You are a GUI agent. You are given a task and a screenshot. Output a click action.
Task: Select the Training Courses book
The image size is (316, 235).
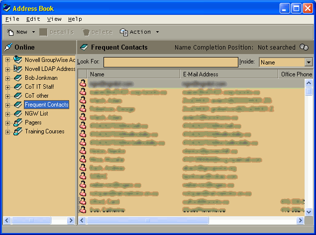(44, 131)
